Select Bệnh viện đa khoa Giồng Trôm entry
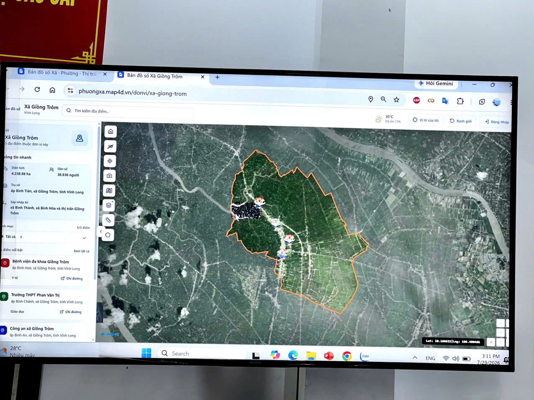Screen dimensions: 534x400 coord(45,269)
